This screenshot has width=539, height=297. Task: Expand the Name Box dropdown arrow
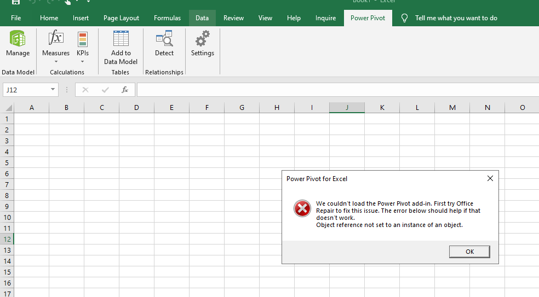[53, 90]
